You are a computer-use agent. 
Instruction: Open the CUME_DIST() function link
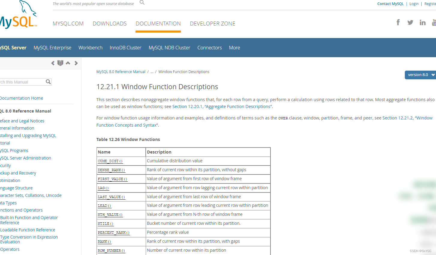coord(110,161)
